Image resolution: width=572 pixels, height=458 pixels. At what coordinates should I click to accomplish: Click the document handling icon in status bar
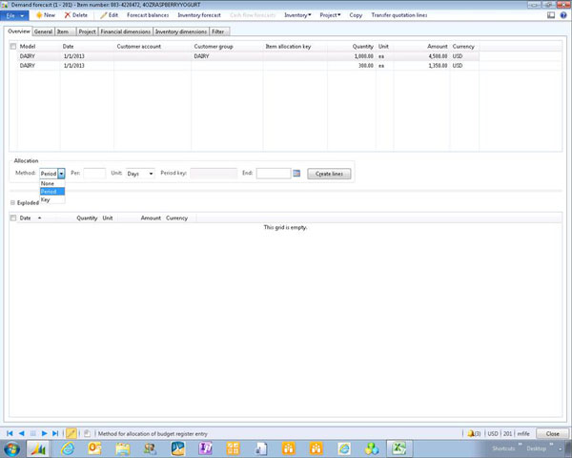click(x=87, y=433)
